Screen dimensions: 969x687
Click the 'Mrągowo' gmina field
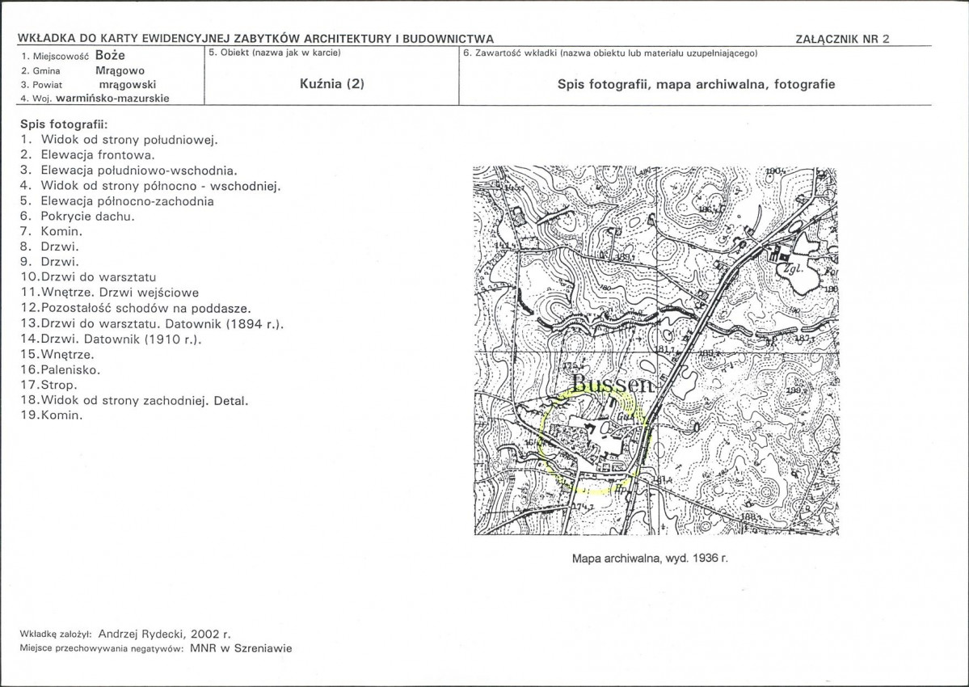click(120, 70)
